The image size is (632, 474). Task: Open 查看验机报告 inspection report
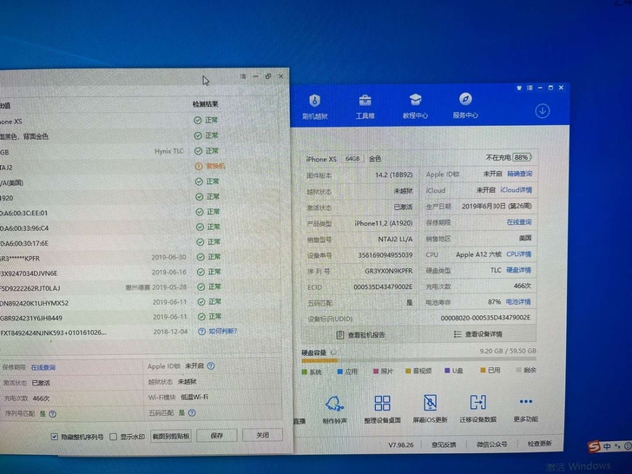point(361,335)
